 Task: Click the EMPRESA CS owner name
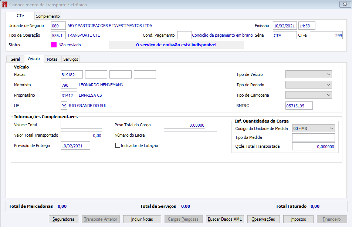click(x=90, y=95)
